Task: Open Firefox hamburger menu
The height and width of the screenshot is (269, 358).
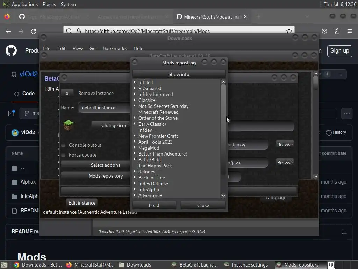Action: click(350, 31)
